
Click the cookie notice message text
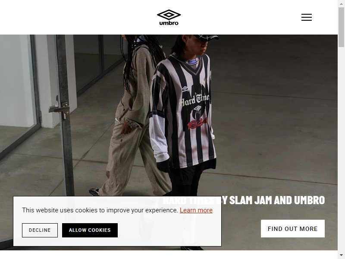(x=100, y=210)
